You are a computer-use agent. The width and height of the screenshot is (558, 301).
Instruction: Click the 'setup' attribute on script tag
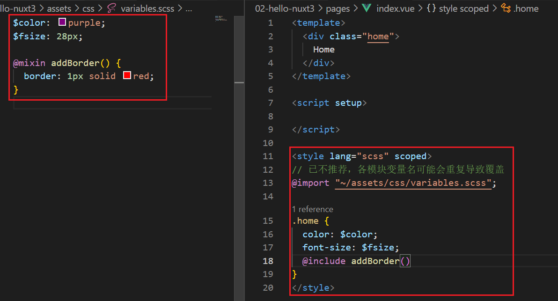(348, 103)
